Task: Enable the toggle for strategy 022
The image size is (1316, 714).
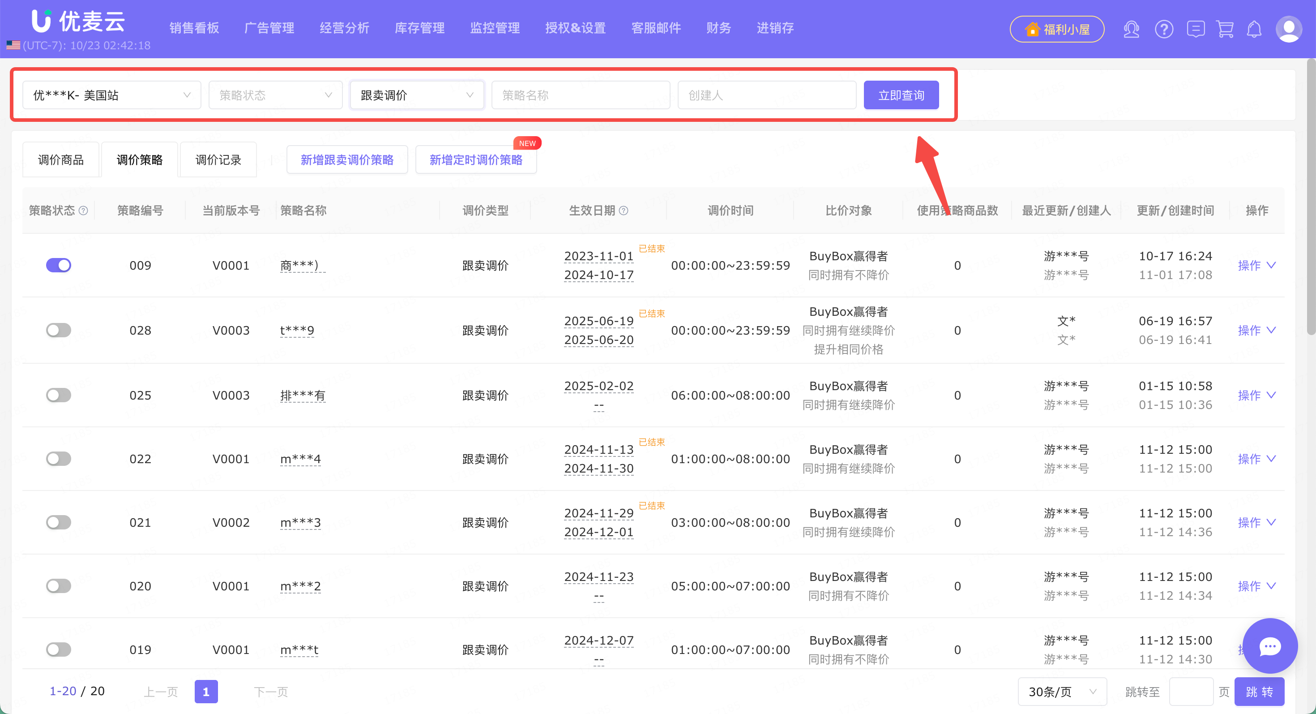Action: click(x=58, y=459)
